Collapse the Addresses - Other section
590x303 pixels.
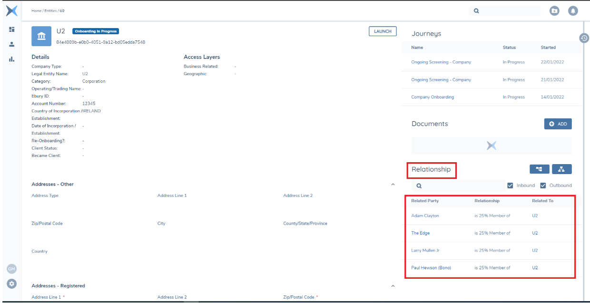[x=393, y=184]
